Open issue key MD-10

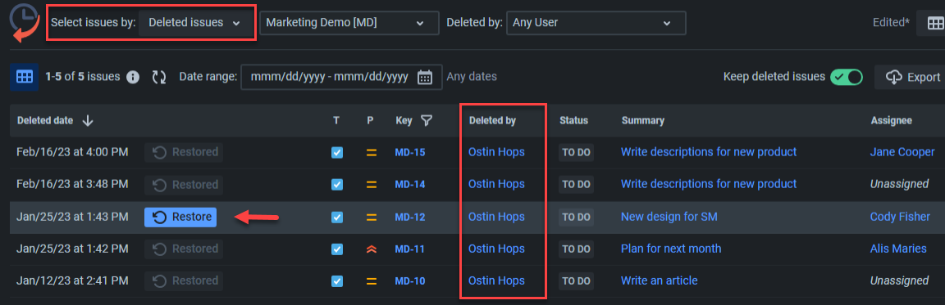410,281
